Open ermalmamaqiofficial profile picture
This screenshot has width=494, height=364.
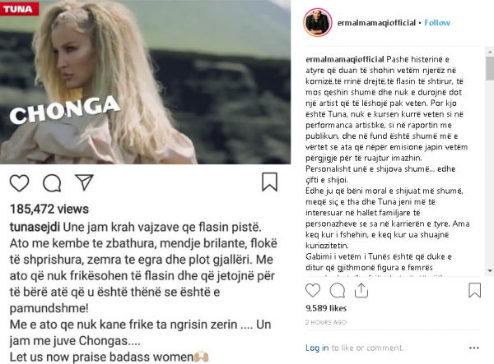point(318,23)
